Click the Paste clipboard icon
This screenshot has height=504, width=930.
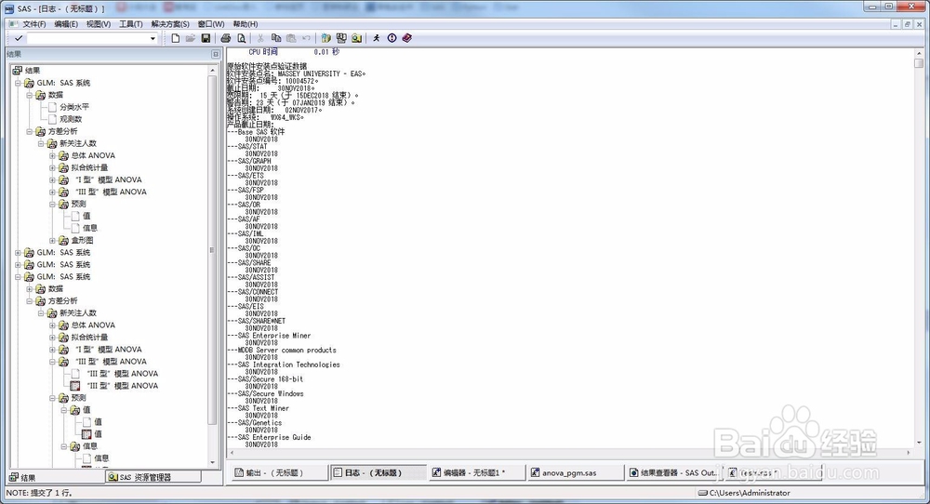pyautogui.click(x=291, y=38)
